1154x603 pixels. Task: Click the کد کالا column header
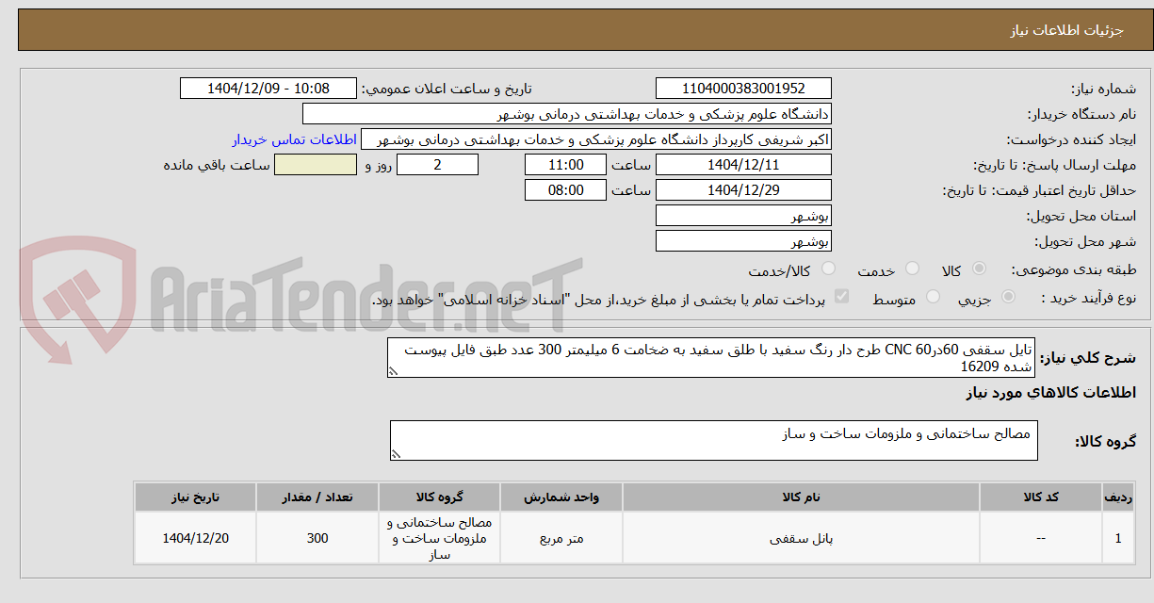[1041, 497]
